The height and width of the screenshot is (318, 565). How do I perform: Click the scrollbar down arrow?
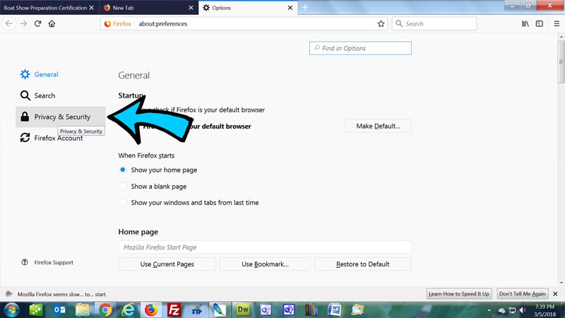click(561, 283)
